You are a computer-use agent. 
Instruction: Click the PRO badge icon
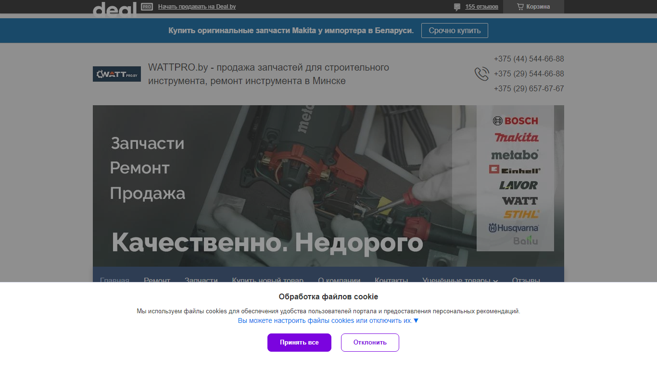[147, 7]
